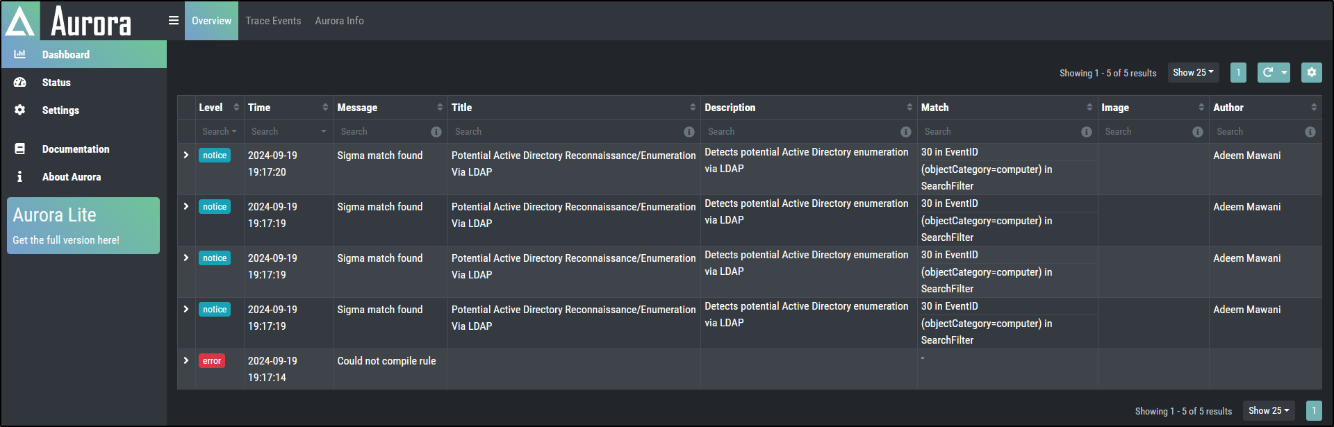Screen dimensions: 1334x427
Task: Click the Get the full version link
Action: [x=65, y=240]
